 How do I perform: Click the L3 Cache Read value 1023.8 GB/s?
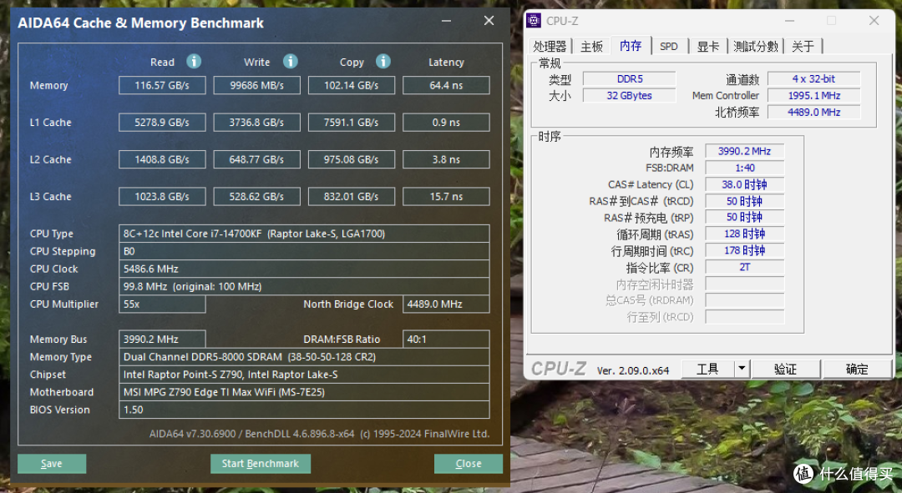tap(162, 197)
